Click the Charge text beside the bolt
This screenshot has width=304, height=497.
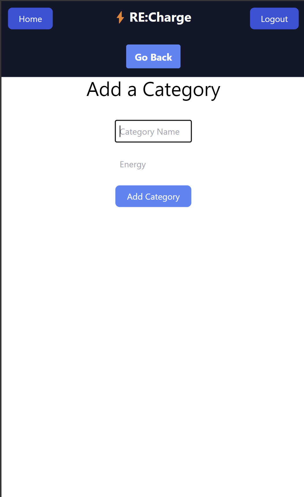pos(170,18)
